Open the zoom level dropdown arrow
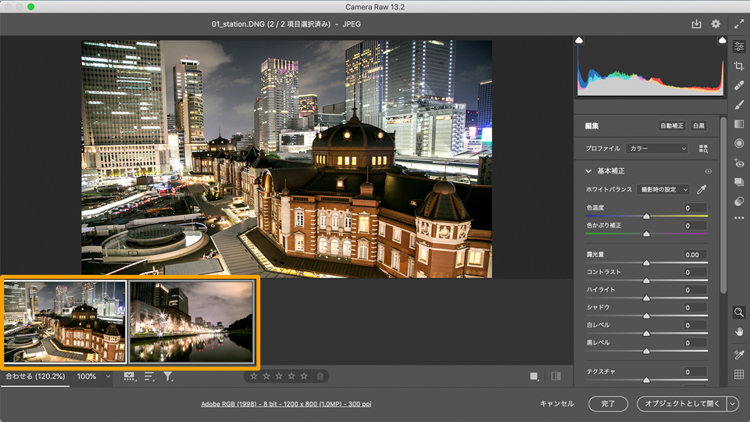750x422 pixels. click(108, 377)
